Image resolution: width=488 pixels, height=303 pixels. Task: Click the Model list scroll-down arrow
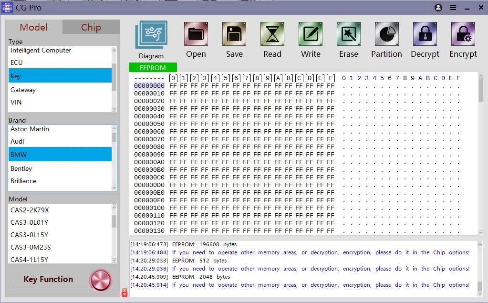point(114,261)
